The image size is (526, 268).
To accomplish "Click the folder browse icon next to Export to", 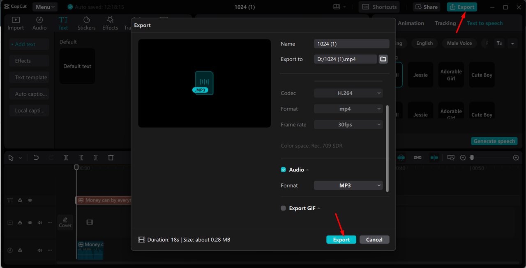I will pyautogui.click(x=383, y=59).
